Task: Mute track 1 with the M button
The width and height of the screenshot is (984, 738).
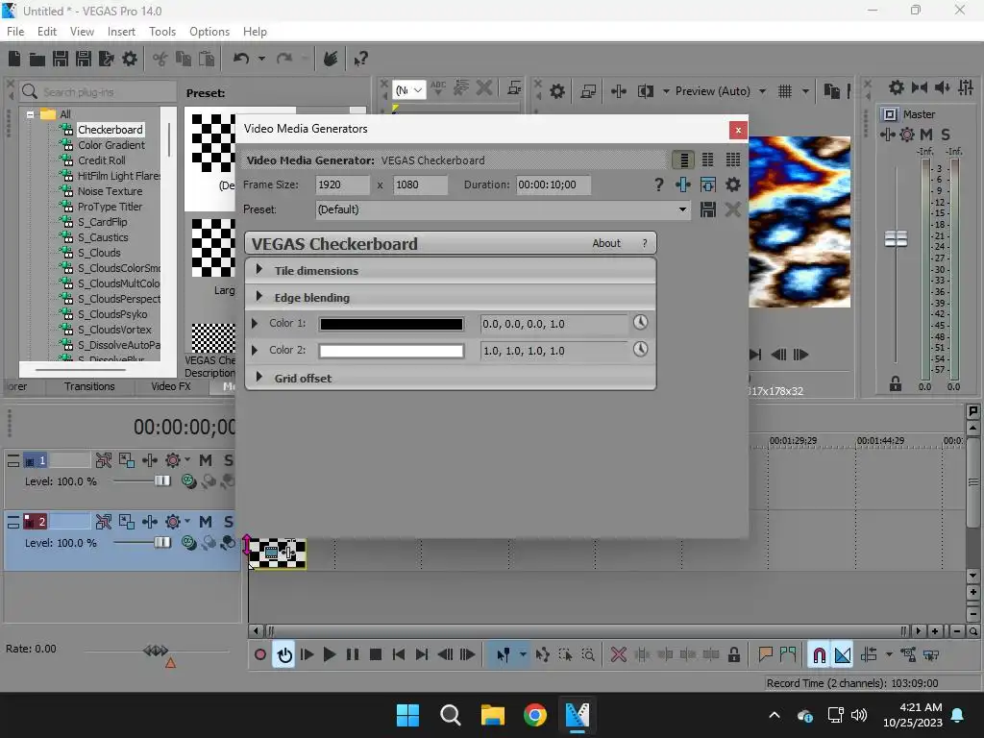Action: click(206, 460)
